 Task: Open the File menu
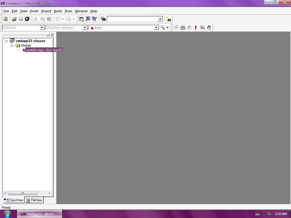click(6, 11)
